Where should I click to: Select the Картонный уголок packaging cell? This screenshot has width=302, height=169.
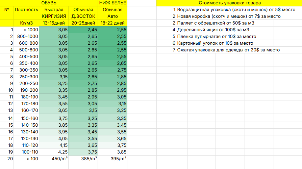click(215, 43)
